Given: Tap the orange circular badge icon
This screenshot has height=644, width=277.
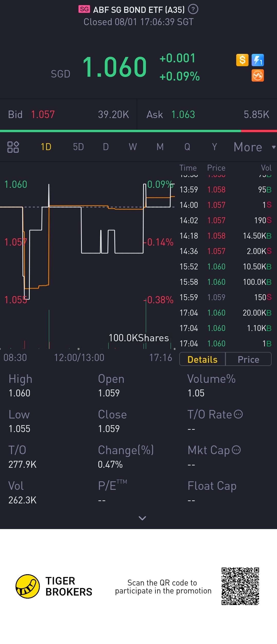Looking at the screenshot, I should tap(258, 75).
